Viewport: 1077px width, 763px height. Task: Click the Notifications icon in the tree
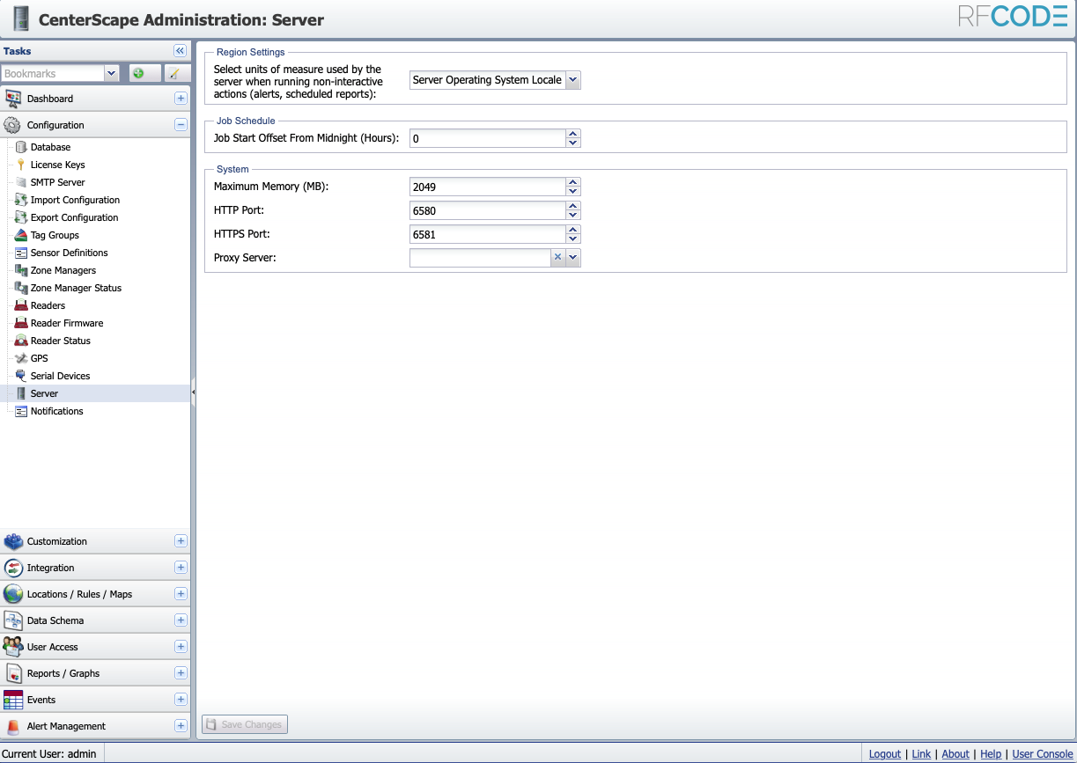click(x=21, y=411)
